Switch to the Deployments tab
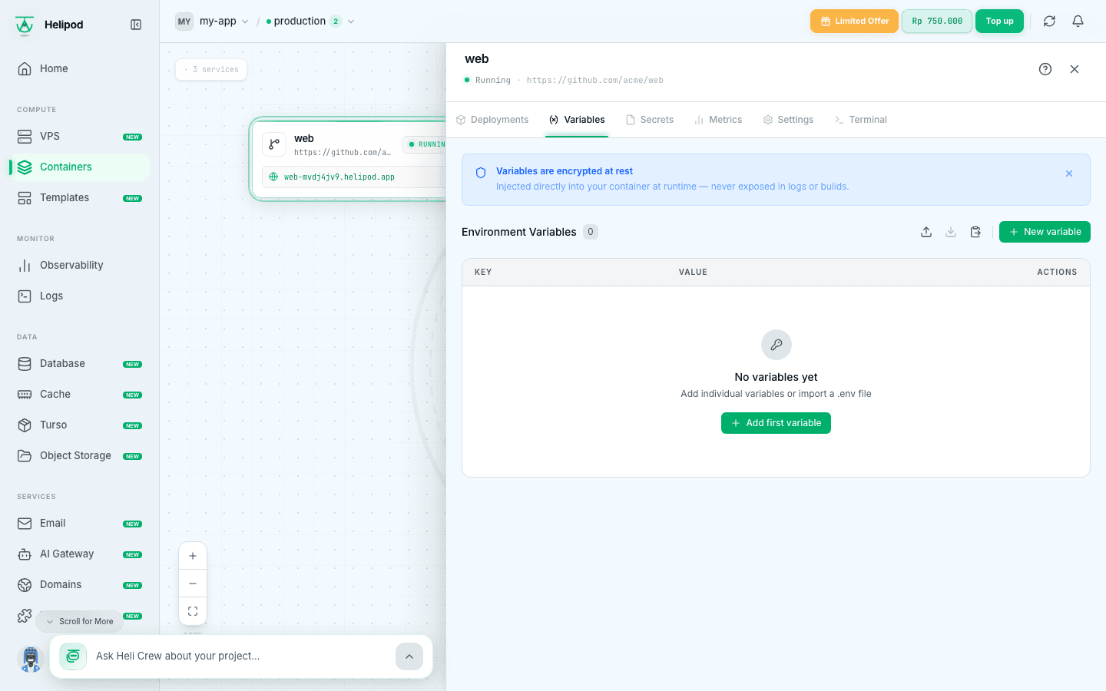This screenshot has width=1106, height=691. (x=492, y=120)
